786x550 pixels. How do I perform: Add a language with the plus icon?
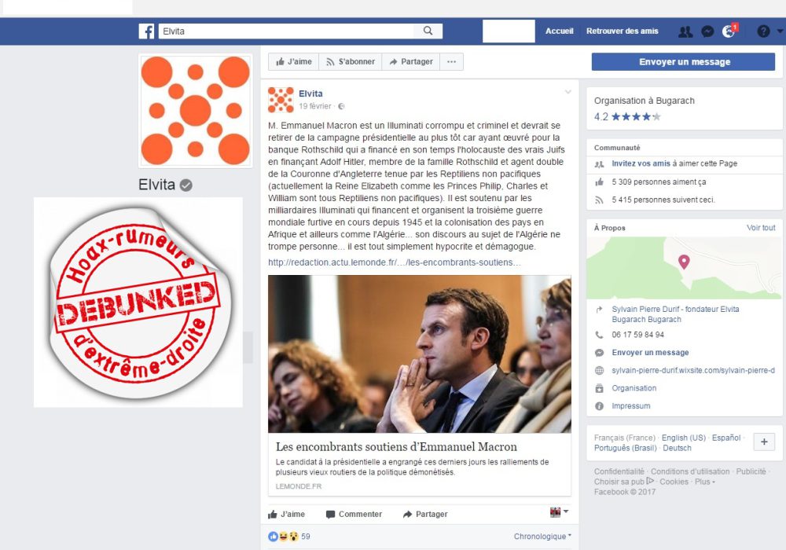764,442
